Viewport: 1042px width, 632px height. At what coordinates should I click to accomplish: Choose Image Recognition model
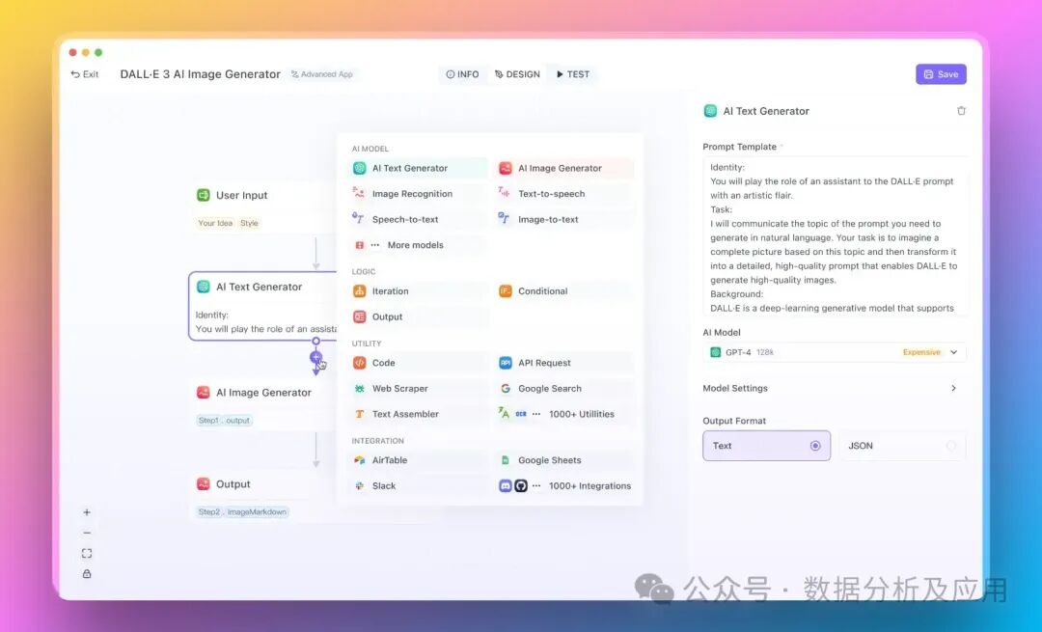(x=419, y=193)
